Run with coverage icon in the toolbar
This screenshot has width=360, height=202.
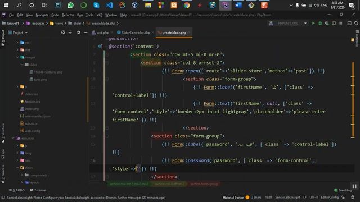coord(327,23)
